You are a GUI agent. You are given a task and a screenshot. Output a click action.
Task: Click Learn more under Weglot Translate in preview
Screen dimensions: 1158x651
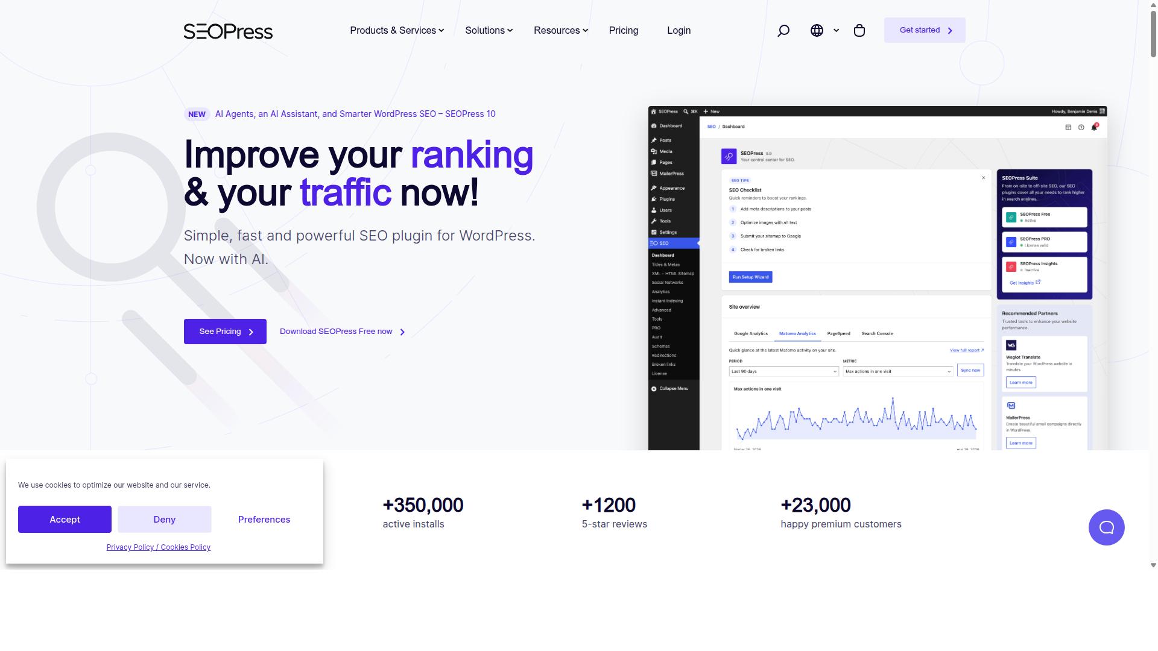1021,382
